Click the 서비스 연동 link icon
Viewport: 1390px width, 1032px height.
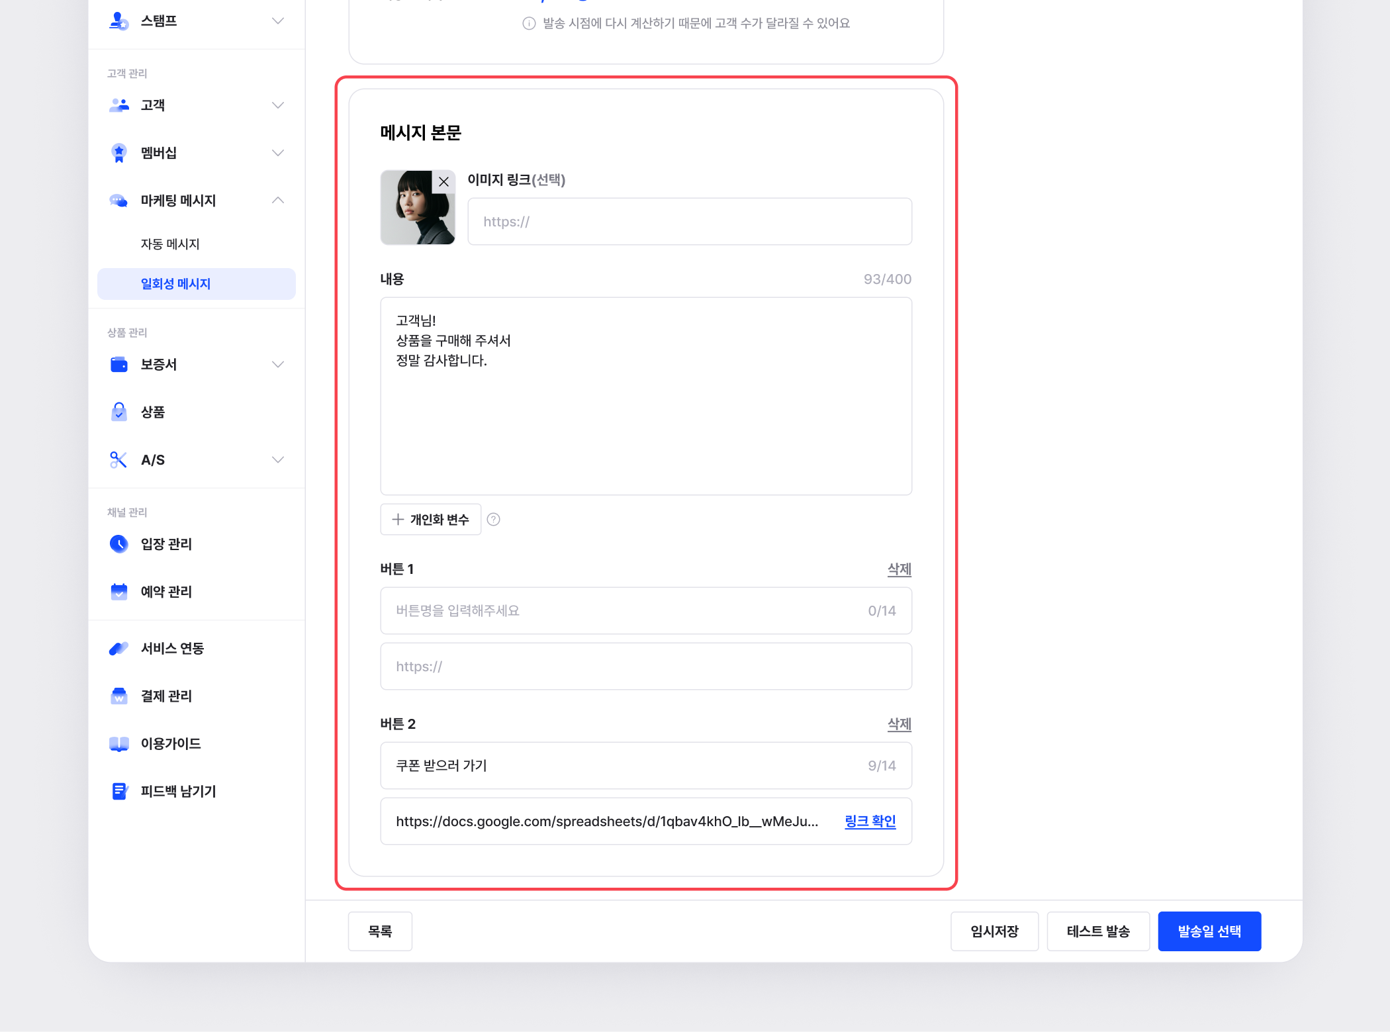118,649
